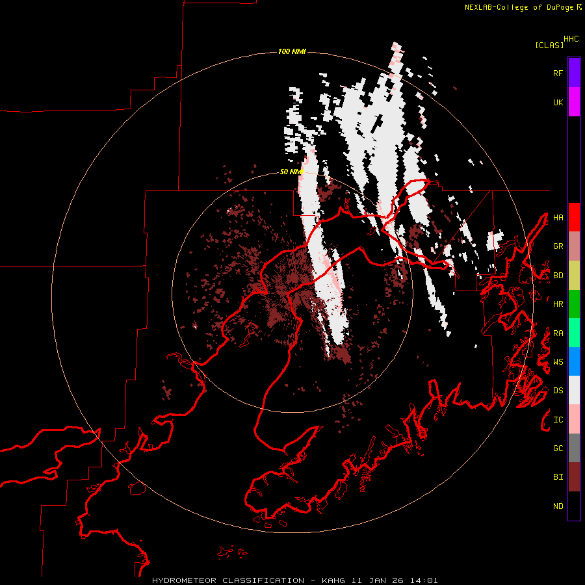The image size is (585, 585).
Task: Click the HR legend label
Action: (558, 304)
